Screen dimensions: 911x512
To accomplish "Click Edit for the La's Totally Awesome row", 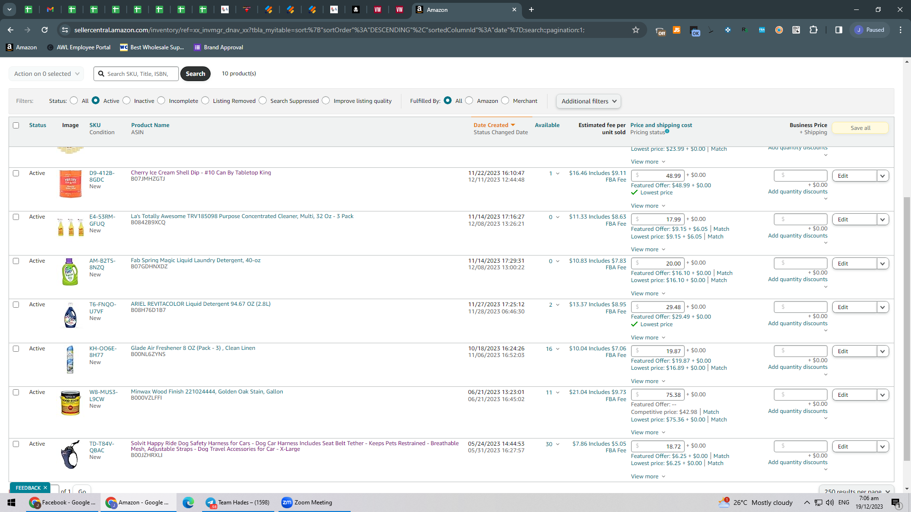I will [854, 219].
